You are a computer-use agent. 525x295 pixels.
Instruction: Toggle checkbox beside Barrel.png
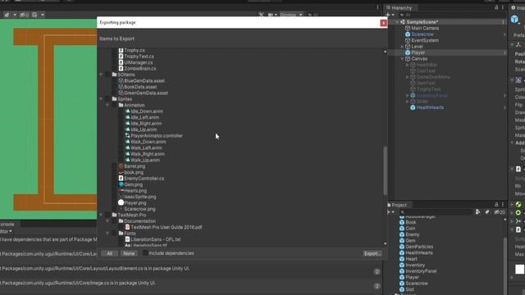click(x=115, y=166)
